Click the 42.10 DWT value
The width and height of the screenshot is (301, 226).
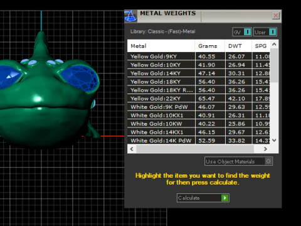tap(236, 99)
